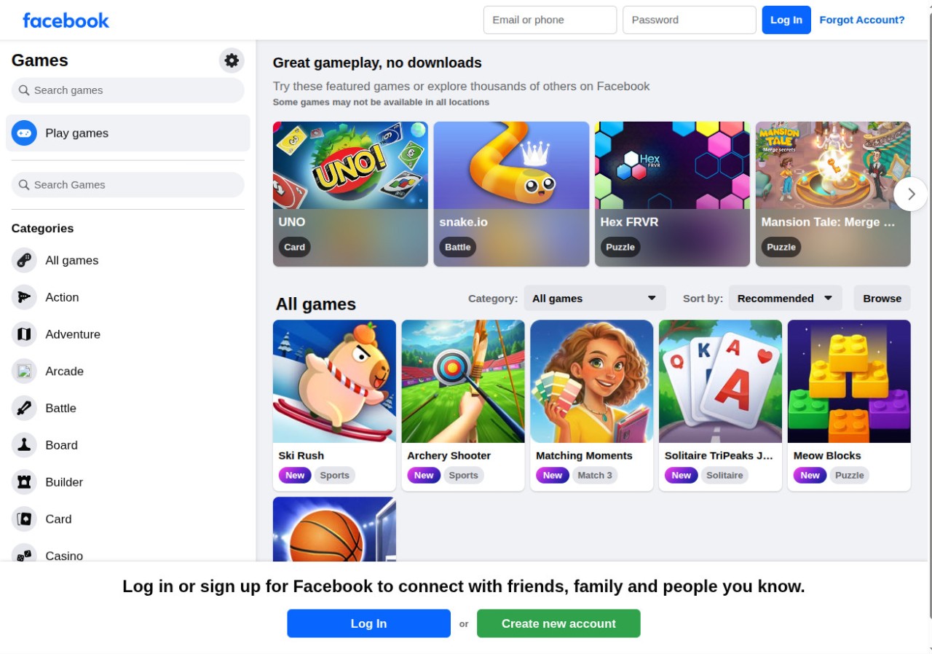Select the Card category icon
The width and height of the screenshot is (932, 654).
pos(24,519)
